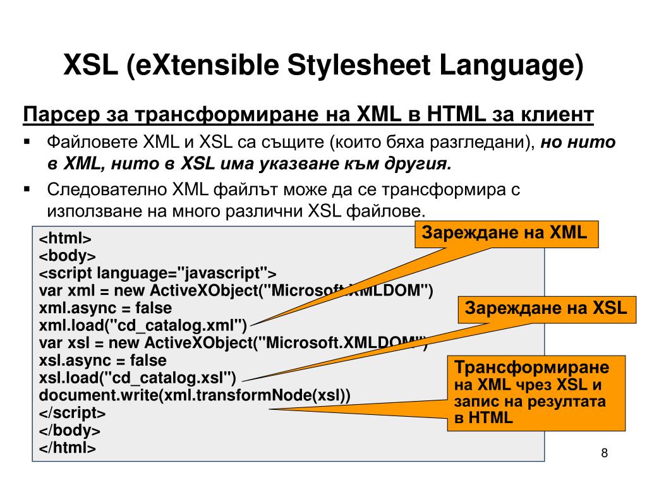Click the '</body>' closing tag line
Image resolution: width=647 pixels, height=485 pixels.
pos(70,431)
